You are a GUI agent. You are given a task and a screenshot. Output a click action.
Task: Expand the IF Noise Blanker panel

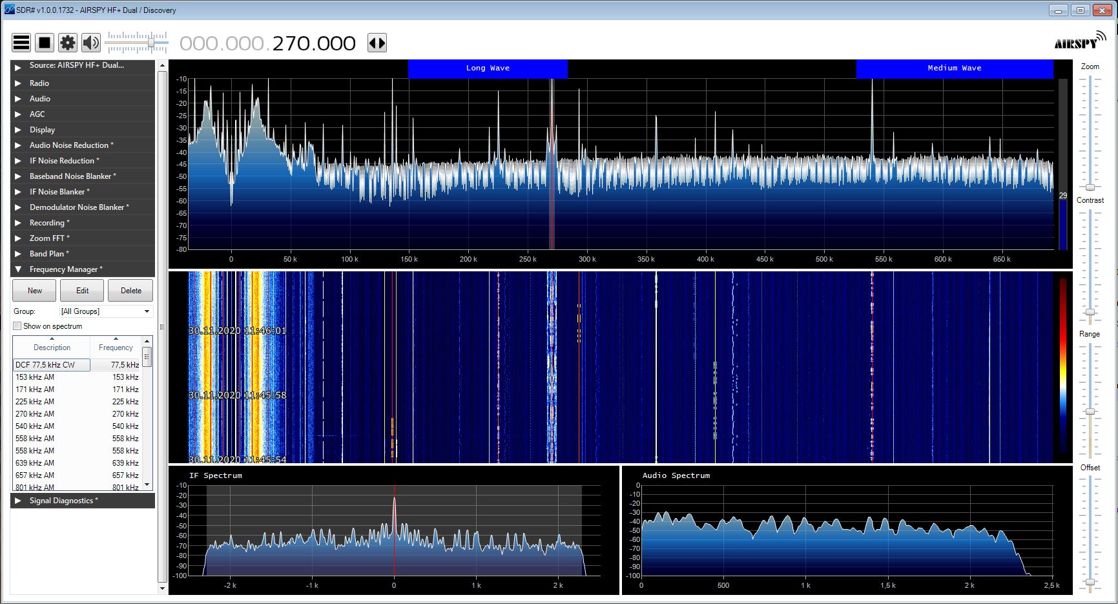tap(83, 192)
